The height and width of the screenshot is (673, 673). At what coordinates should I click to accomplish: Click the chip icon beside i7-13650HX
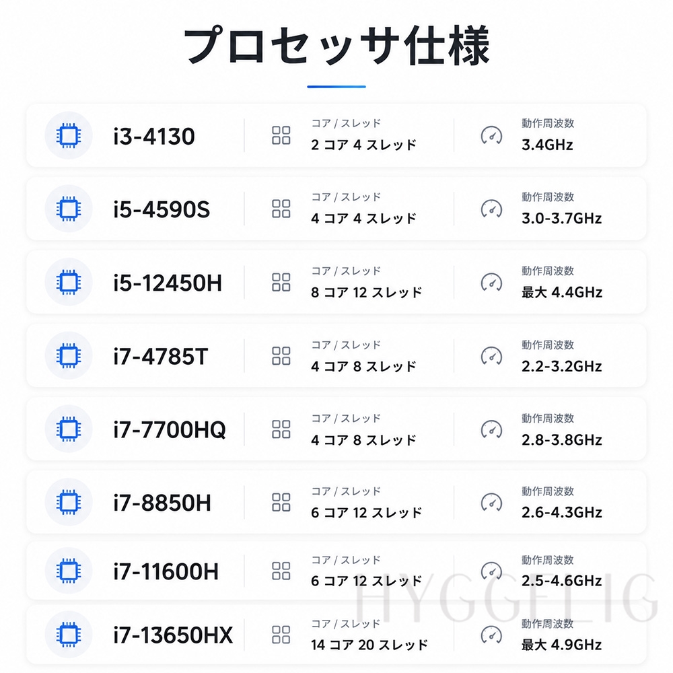tap(69, 635)
